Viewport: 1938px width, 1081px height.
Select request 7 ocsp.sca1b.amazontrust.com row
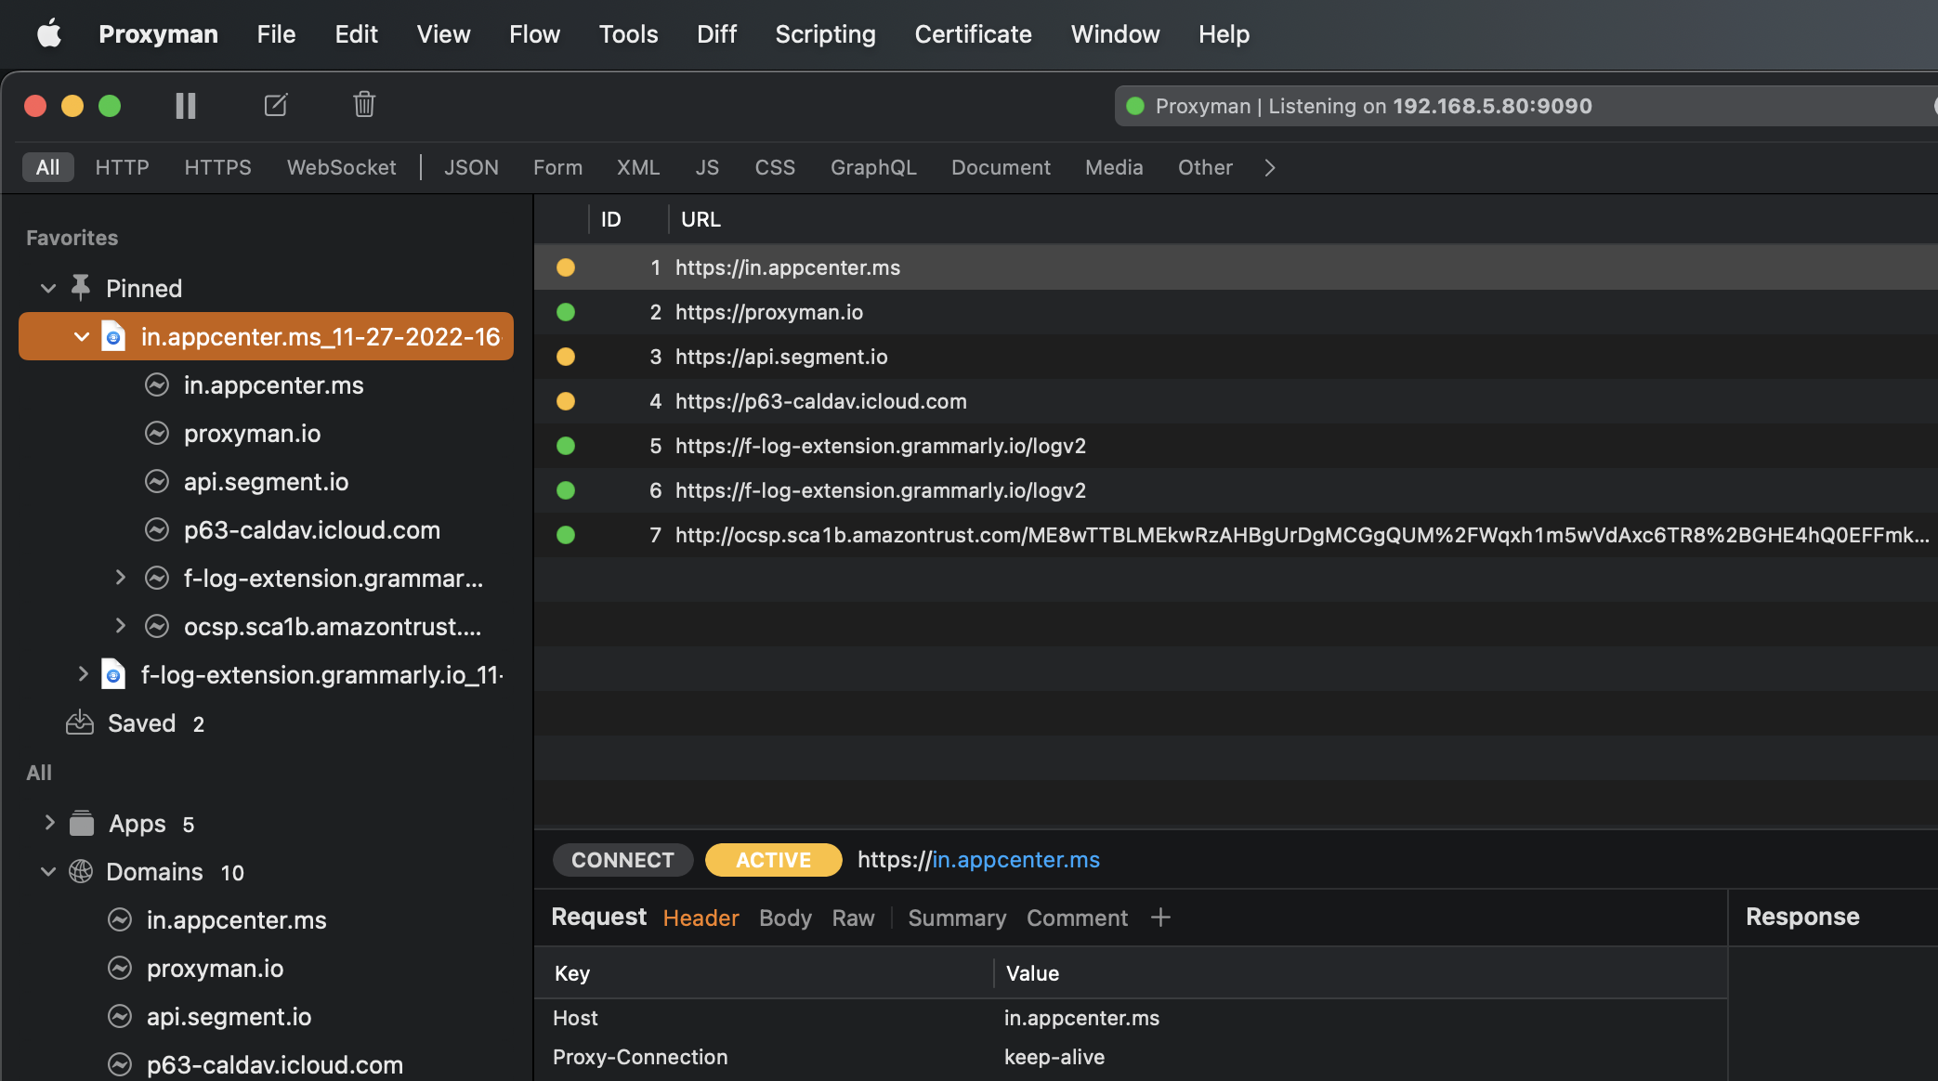pyautogui.click(x=1236, y=535)
